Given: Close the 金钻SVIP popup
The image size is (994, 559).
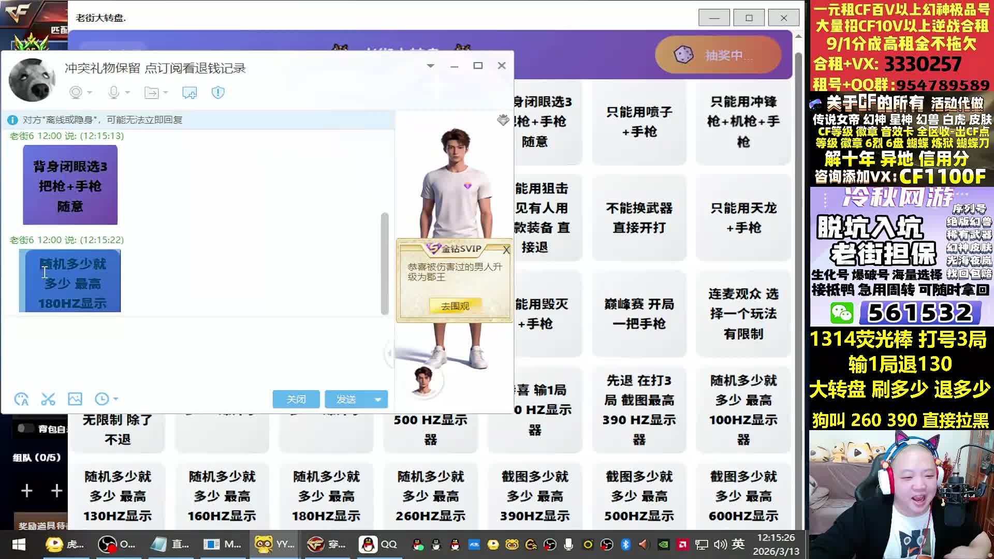Looking at the screenshot, I should (506, 250).
